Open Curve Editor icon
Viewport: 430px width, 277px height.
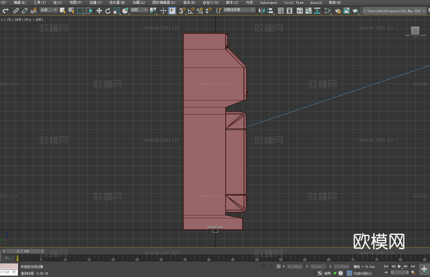[x=309, y=11]
